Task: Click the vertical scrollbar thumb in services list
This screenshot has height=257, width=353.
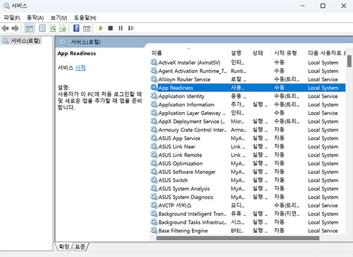Action: pyautogui.click(x=349, y=61)
